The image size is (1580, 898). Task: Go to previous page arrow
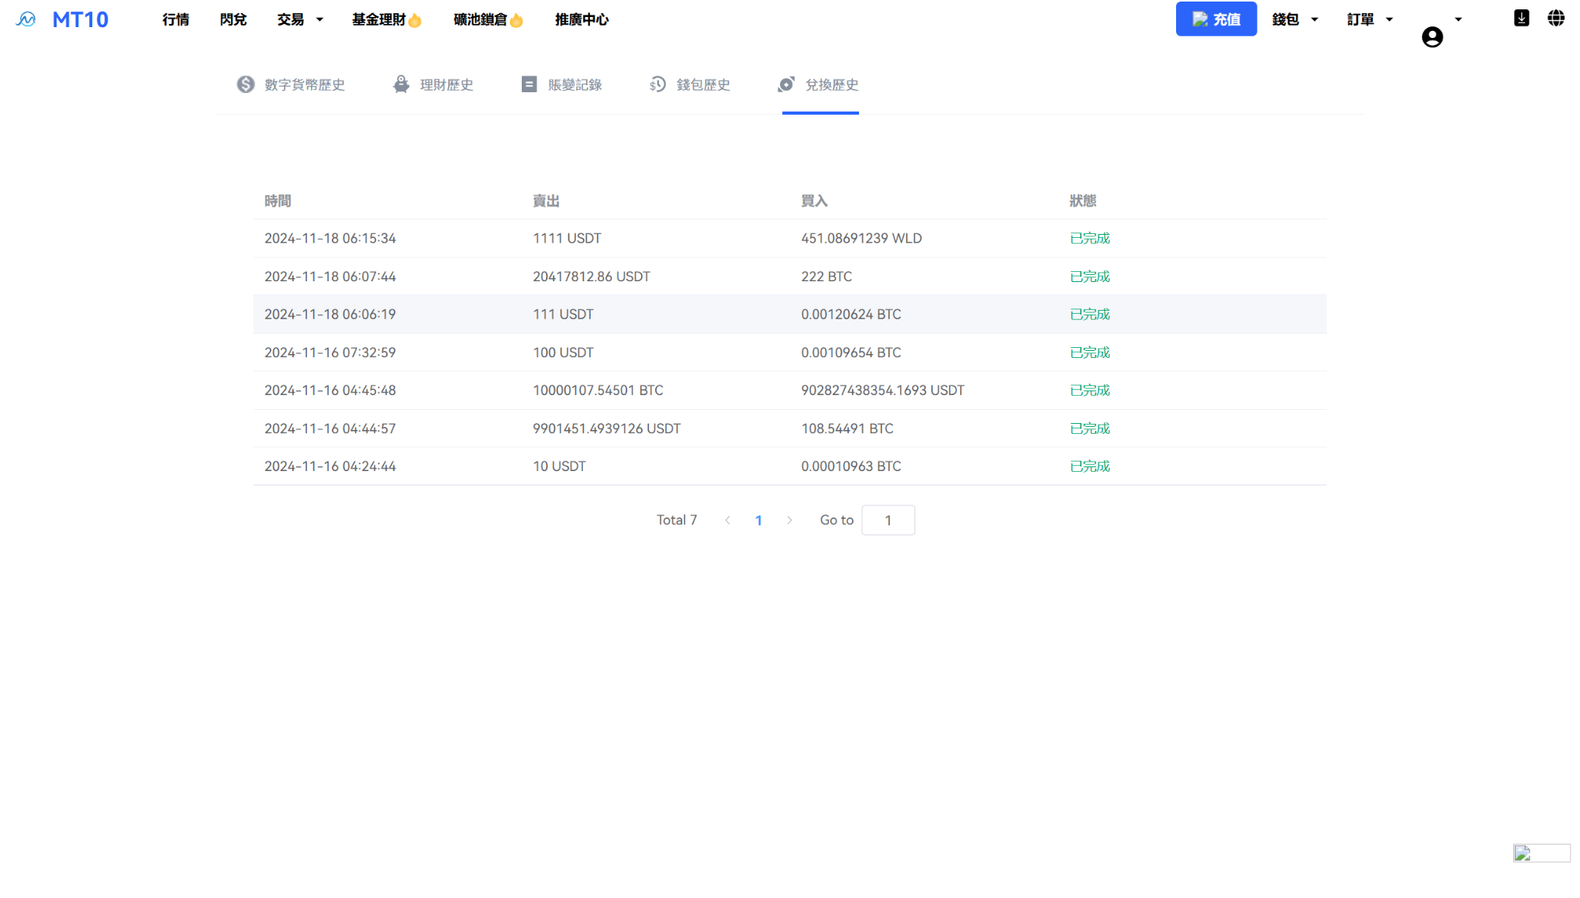[727, 521]
